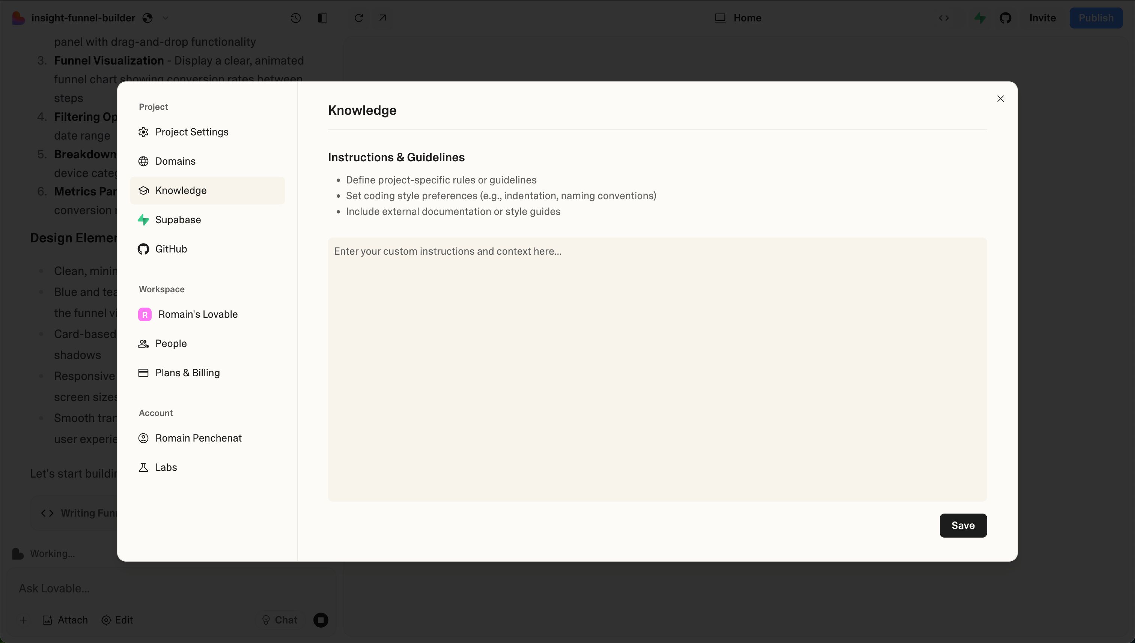The image size is (1135, 643).
Task: Click the Lovable logo icon
Action: coord(18,18)
